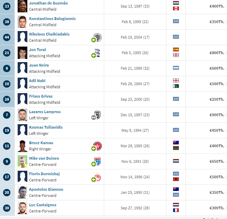Click Lazaros Lamprou's €900Th. market value

pyautogui.click(x=217, y=115)
